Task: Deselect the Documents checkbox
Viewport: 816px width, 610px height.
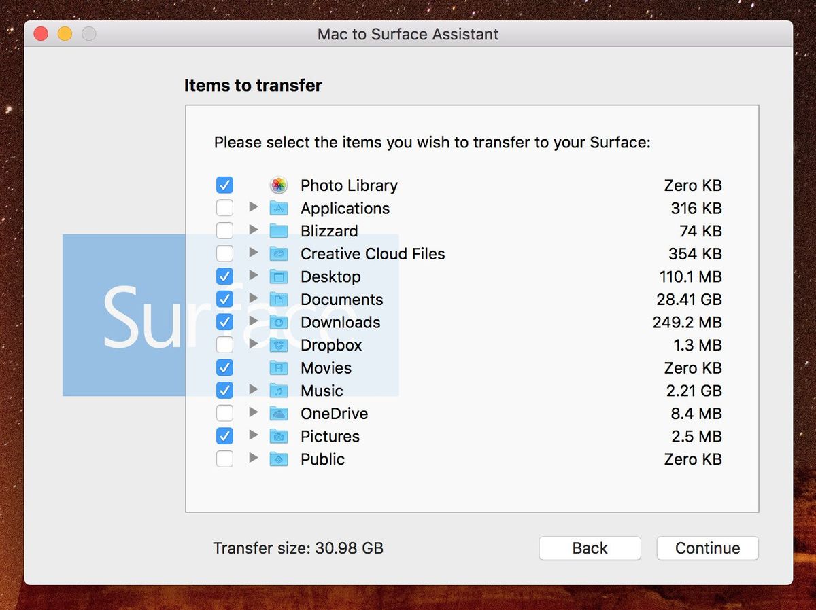Action: (x=224, y=300)
